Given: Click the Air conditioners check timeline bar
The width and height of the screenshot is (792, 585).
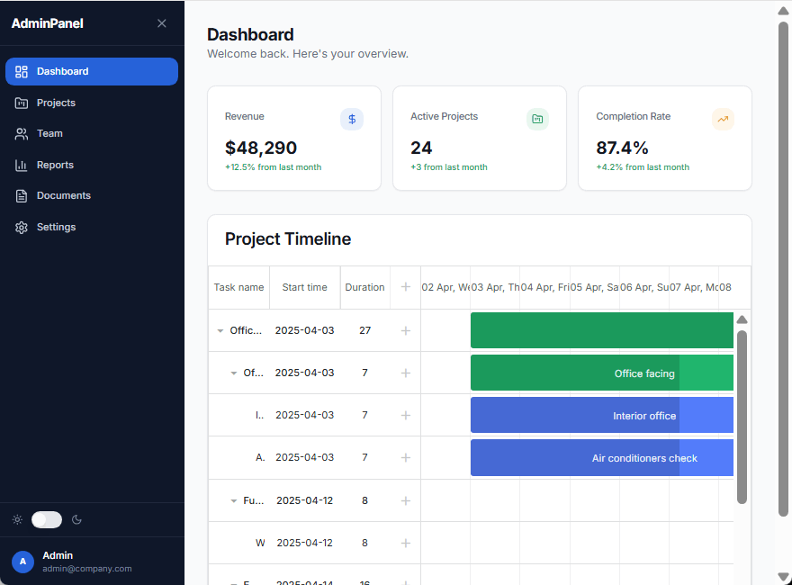Looking at the screenshot, I should pos(601,457).
